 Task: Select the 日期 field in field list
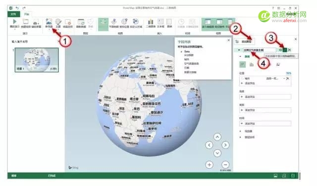pos(187,68)
